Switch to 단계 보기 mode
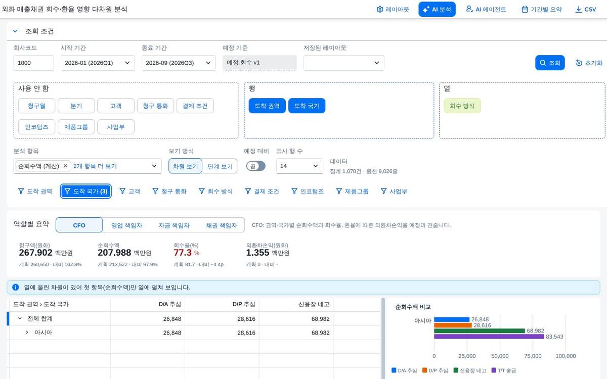Image resolution: width=607 pixels, height=379 pixels. click(x=220, y=166)
